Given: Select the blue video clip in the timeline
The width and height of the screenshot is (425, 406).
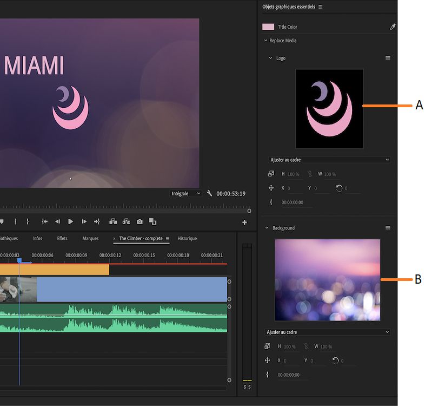Looking at the screenshot, I should pyautogui.click(x=132, y=289).
